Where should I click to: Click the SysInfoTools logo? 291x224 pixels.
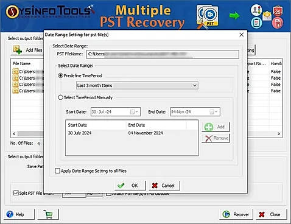click(x=50, y=12)
